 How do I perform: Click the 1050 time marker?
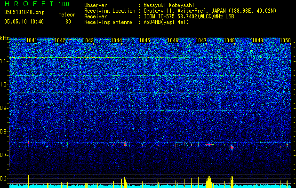click(286, 40)
